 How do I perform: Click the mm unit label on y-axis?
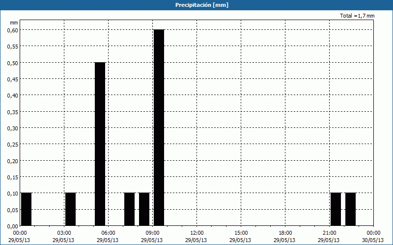pyautogui.click(x=14, y=23)
